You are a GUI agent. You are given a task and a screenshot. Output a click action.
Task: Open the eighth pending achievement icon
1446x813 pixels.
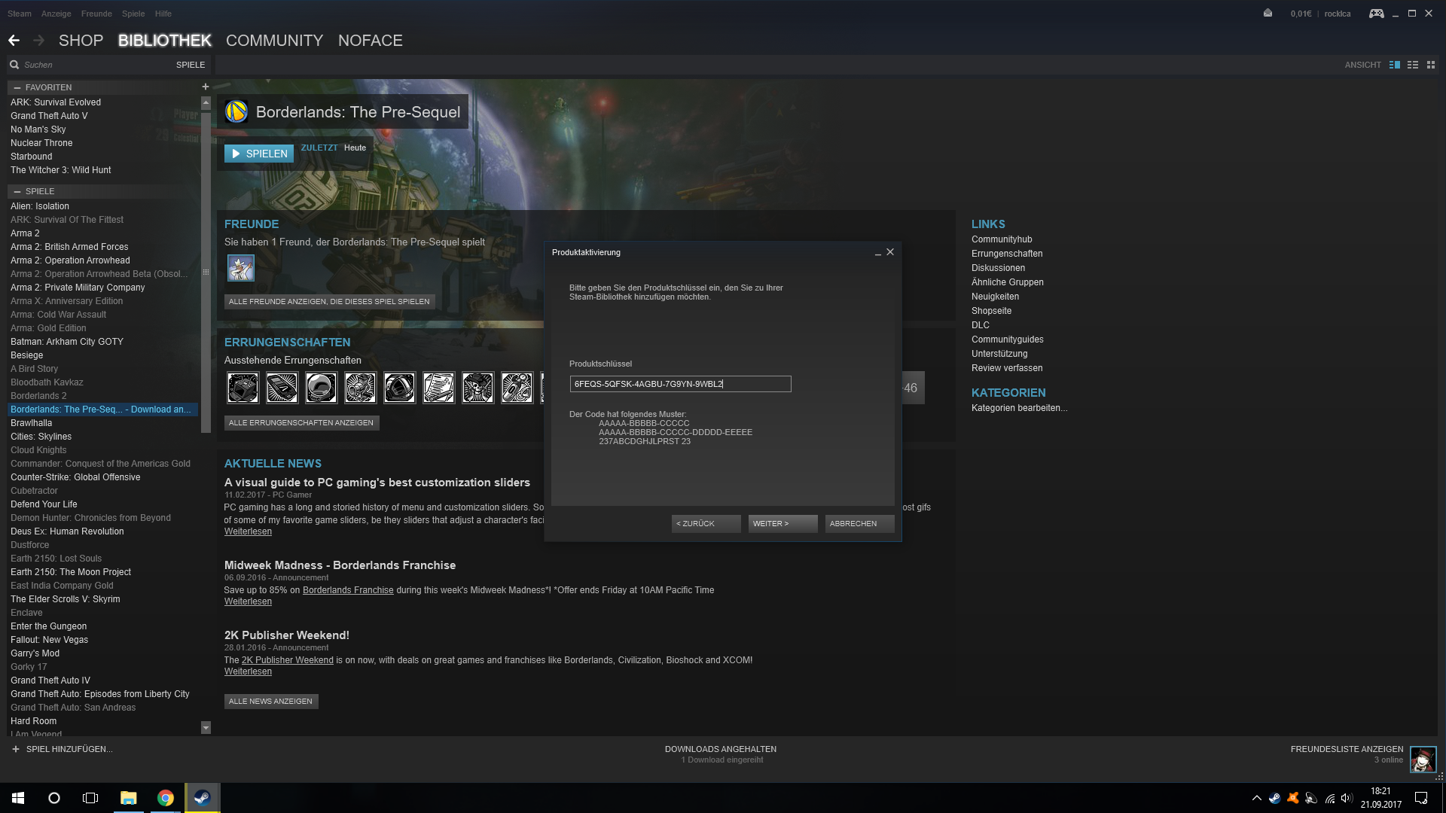(517, 388)
